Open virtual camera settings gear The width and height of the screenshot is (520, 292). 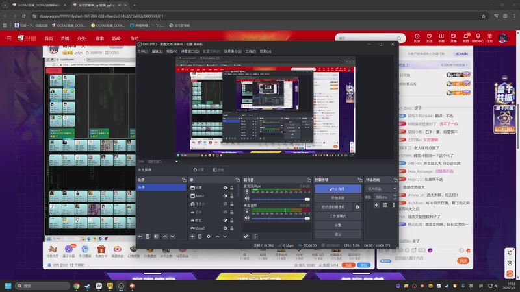pos(357,207)
